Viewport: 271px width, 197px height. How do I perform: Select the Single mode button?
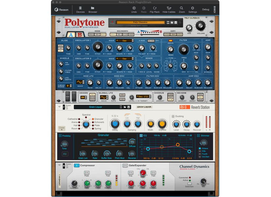coord(91,34)
